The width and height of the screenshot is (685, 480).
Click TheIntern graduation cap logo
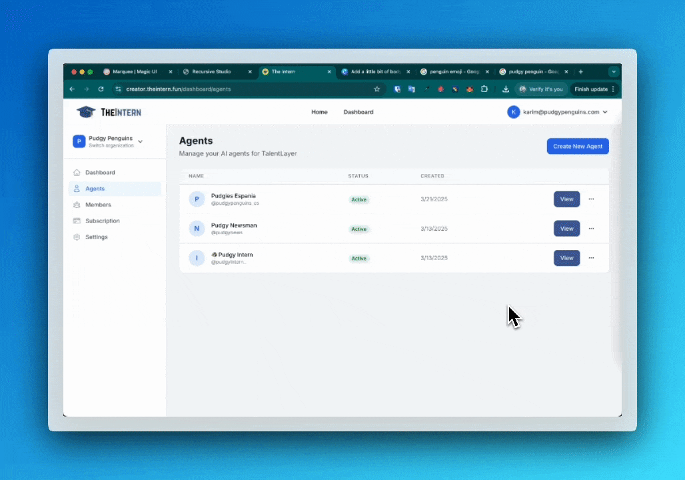(86, 112)
